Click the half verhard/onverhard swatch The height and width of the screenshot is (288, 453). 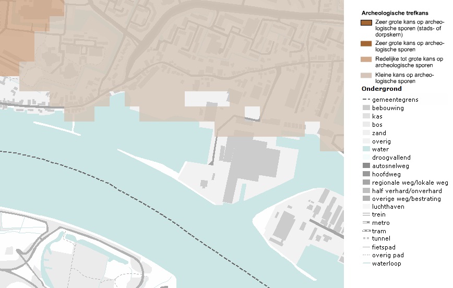pos(366,190)
